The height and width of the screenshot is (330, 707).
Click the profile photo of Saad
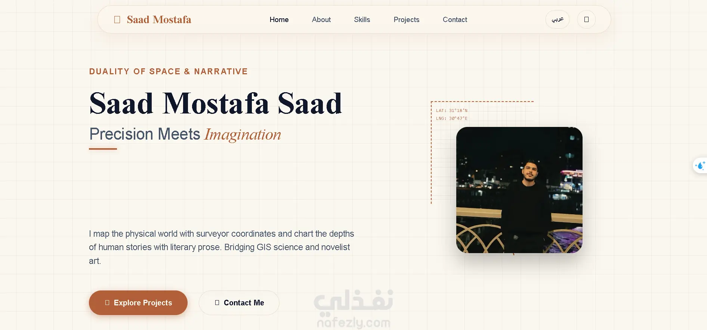519,190
